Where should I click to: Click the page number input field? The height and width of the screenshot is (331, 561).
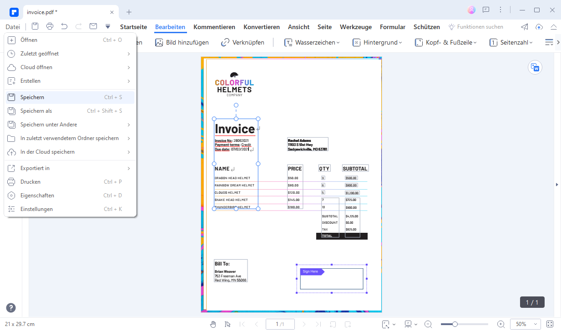(x=280, y=324)
